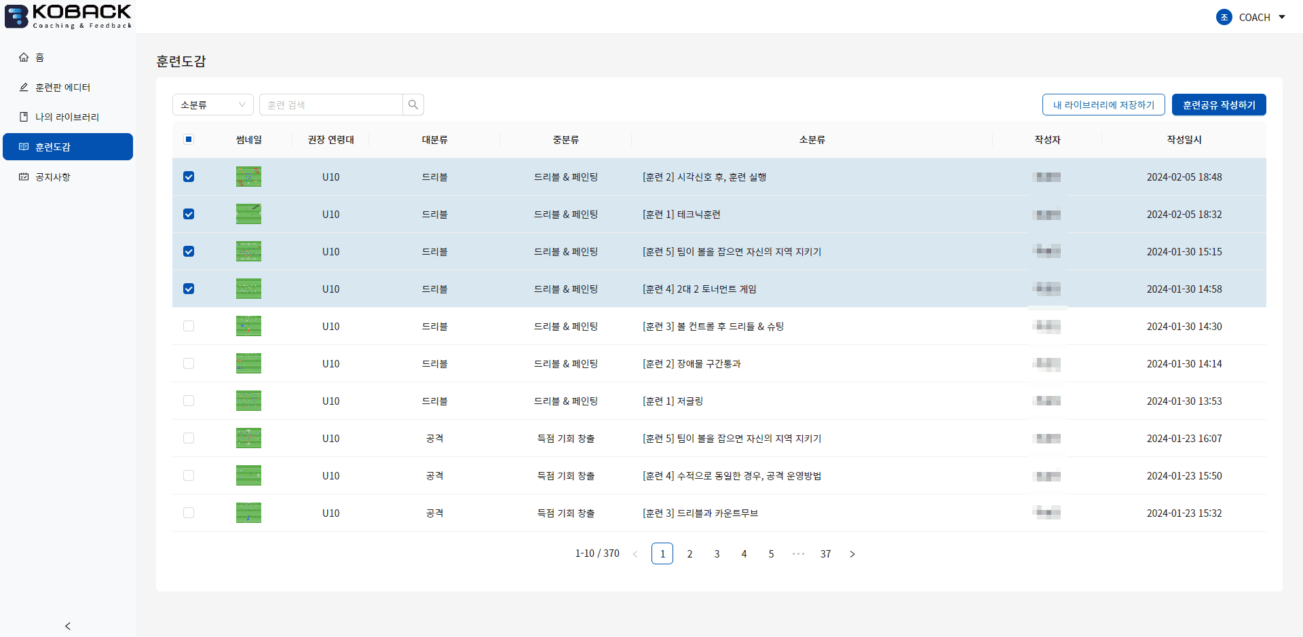Open the 소분류 filter dropdown
This screenshot has height=637, width=1303.
click(x=212, y=104)
